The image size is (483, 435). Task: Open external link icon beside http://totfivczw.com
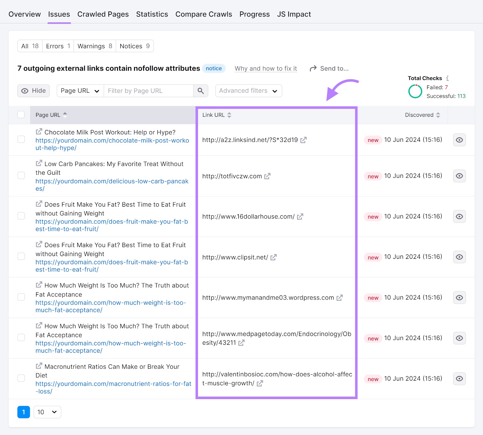click(x=267, y=176)
